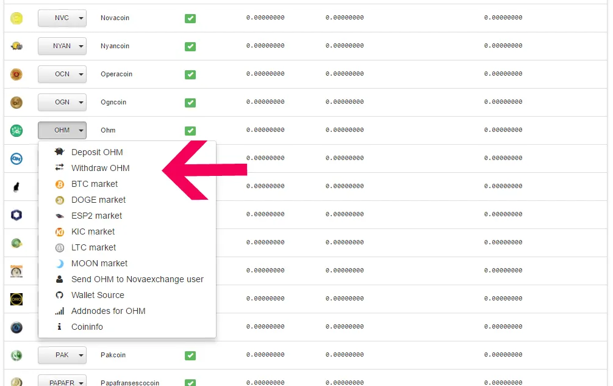Click the Bitcoin icon beside BTC market
This screenshot has height=386, width=613.
pos(59,184)
